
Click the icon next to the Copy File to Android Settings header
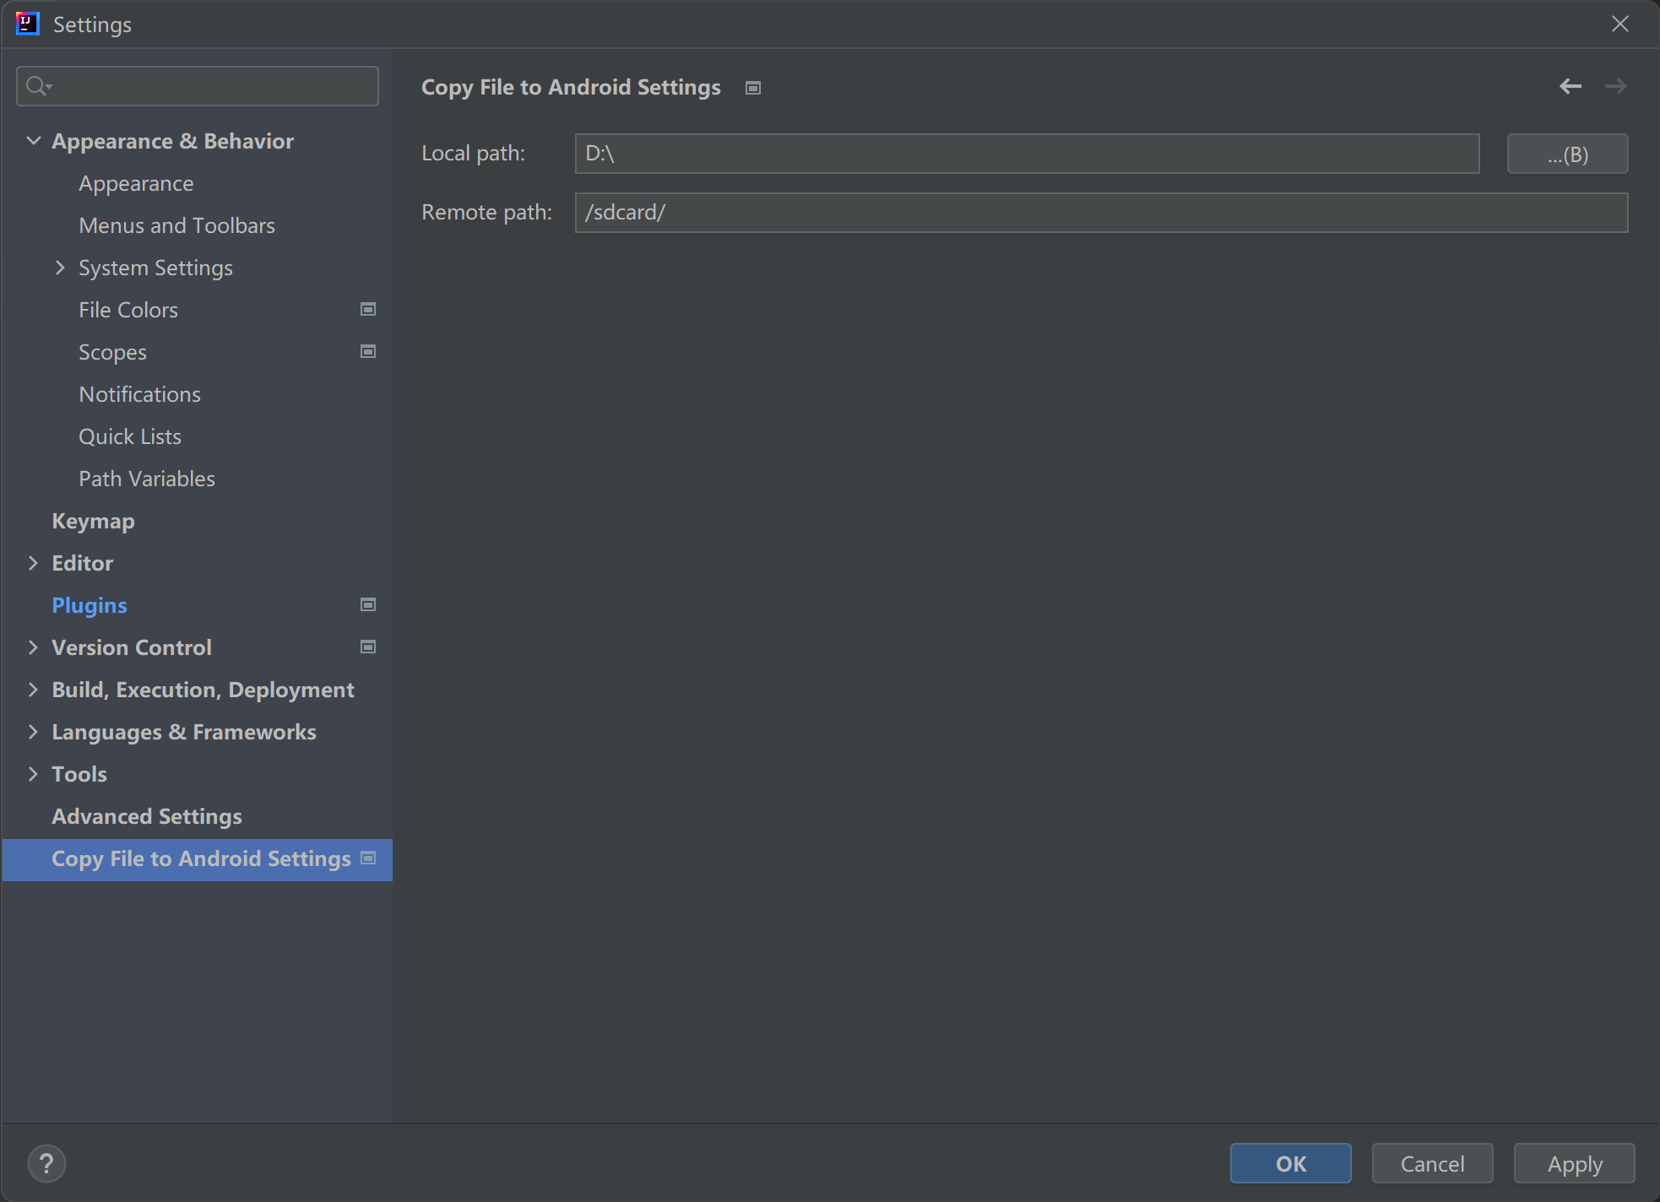[x=752, y=87]
